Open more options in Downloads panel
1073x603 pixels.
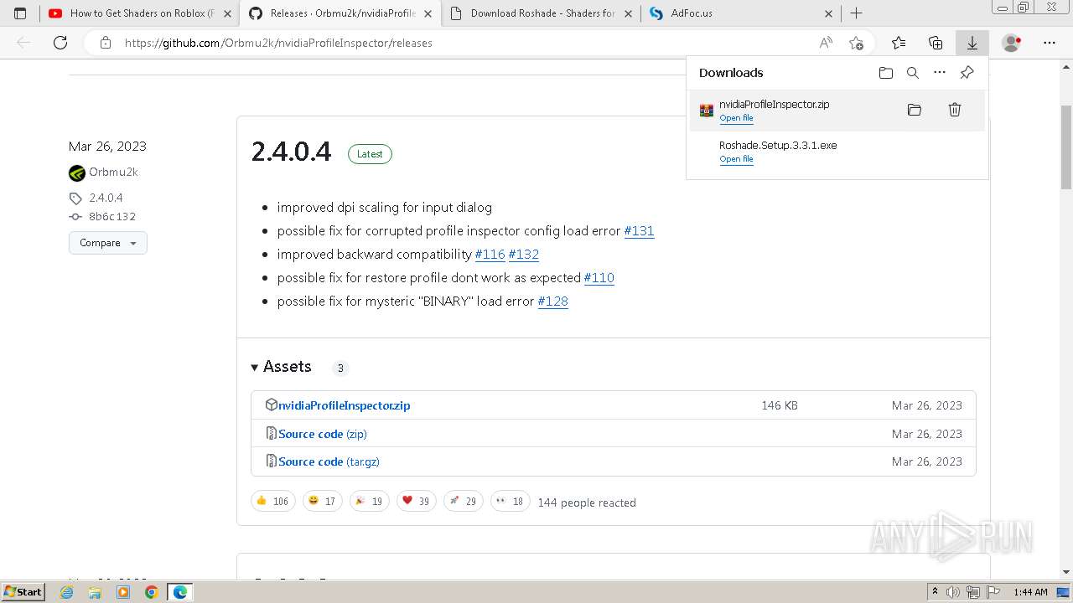pyautogui.click(x=940, y=73)
